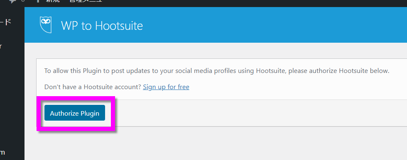Click the authorization instruction paragraph
Screen dimensions: 407x160
point(217,71)
